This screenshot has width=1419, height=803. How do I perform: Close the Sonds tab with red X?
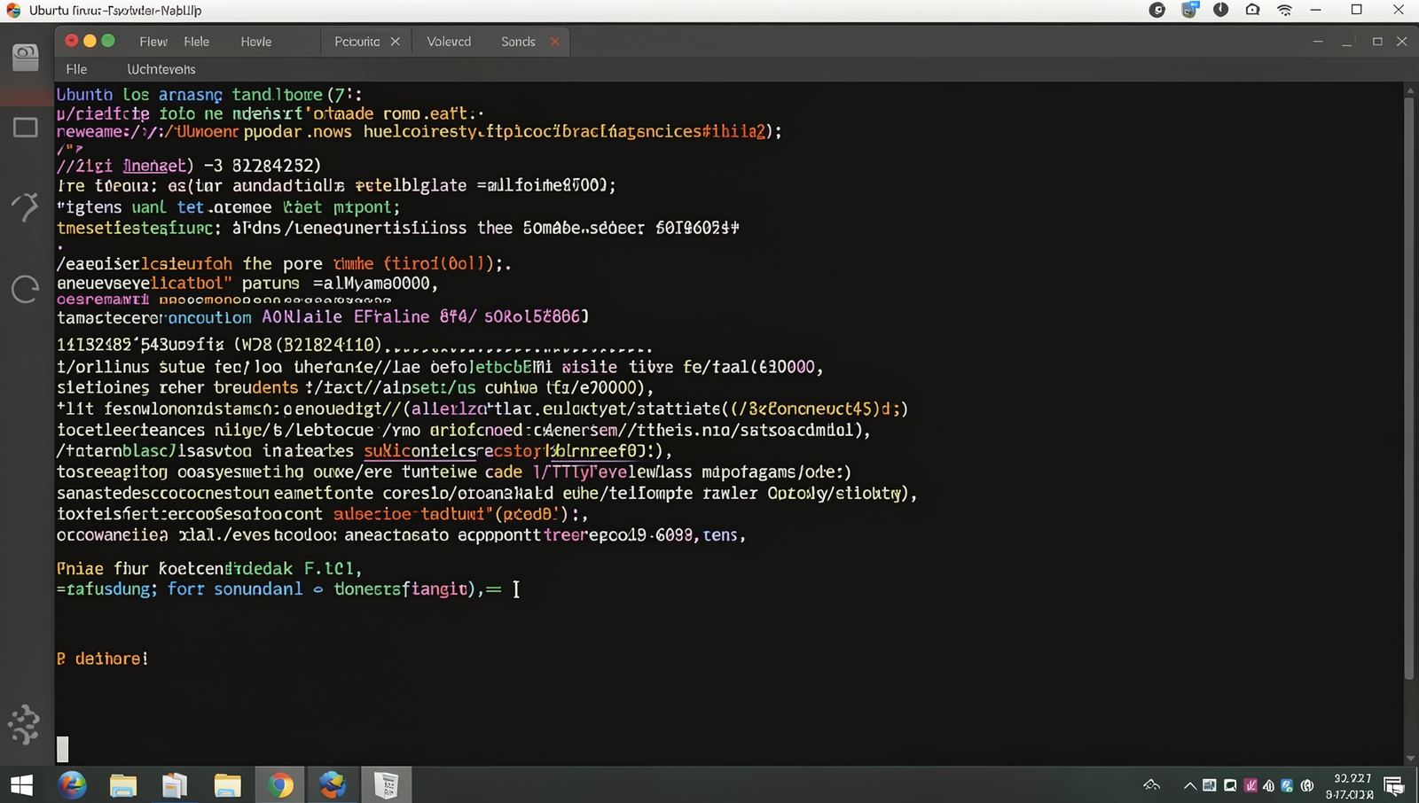[555, 42]
